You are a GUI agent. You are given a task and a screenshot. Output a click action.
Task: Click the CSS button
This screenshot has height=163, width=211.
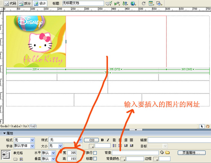pyautogui.click(x=91, y=140)
